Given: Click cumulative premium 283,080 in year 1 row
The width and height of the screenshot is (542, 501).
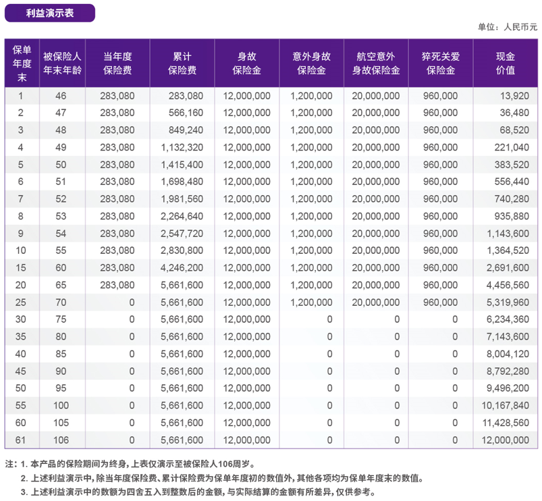Looking at the screenshot, I should (x=186, y=96).
